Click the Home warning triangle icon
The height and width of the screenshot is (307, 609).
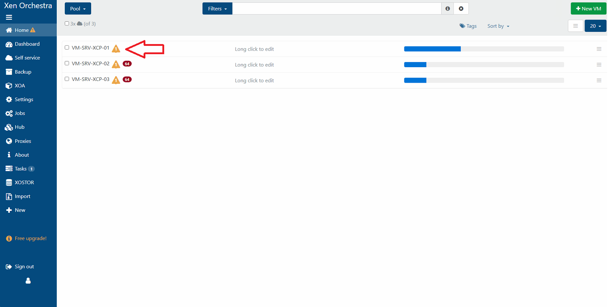[33, 30]
